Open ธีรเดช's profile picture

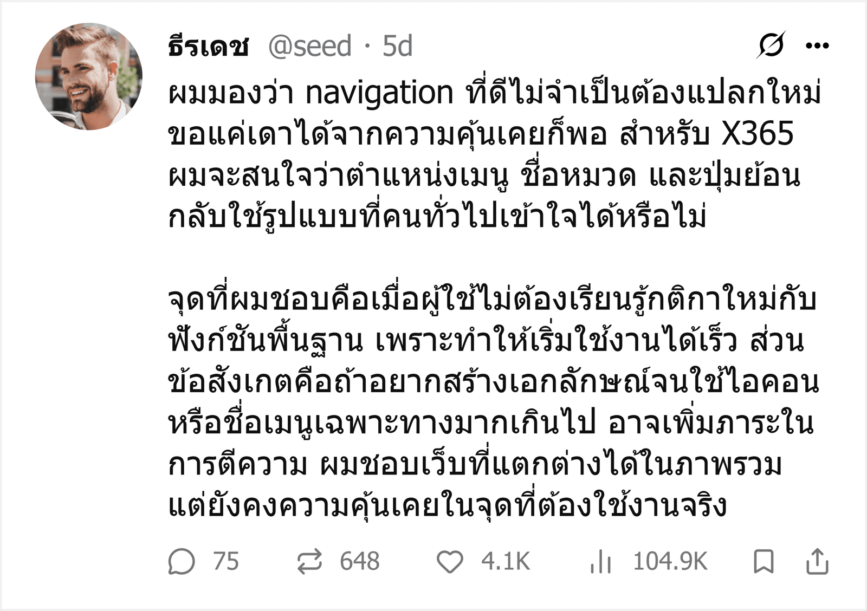pyautogui.click(x=89, y=76)
